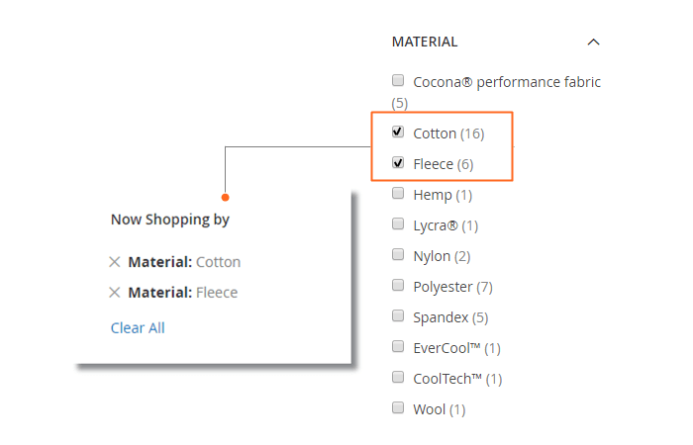The width and height of the screenshot is (693, 445).
Task: Remove the Material: Fleece filter with X
Action: (115, 293)
